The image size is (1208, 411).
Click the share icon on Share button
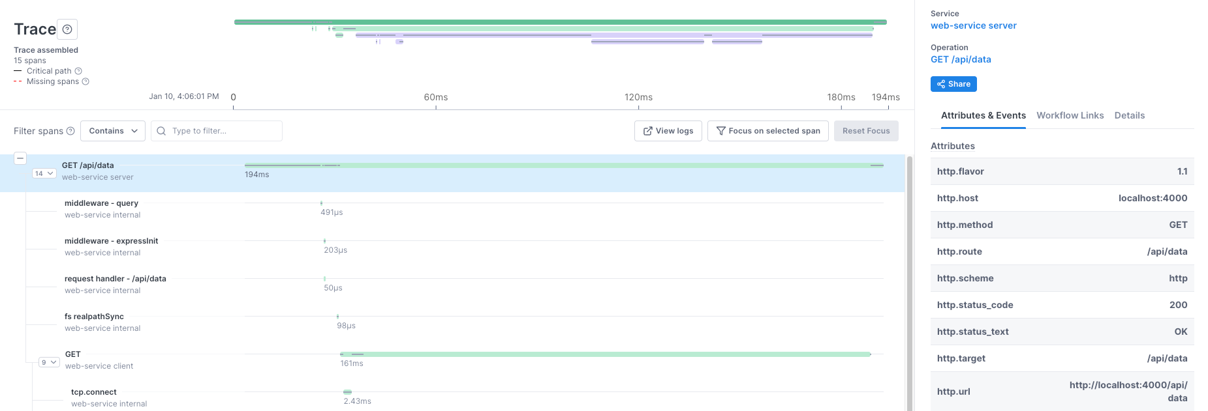coord(940,84)
